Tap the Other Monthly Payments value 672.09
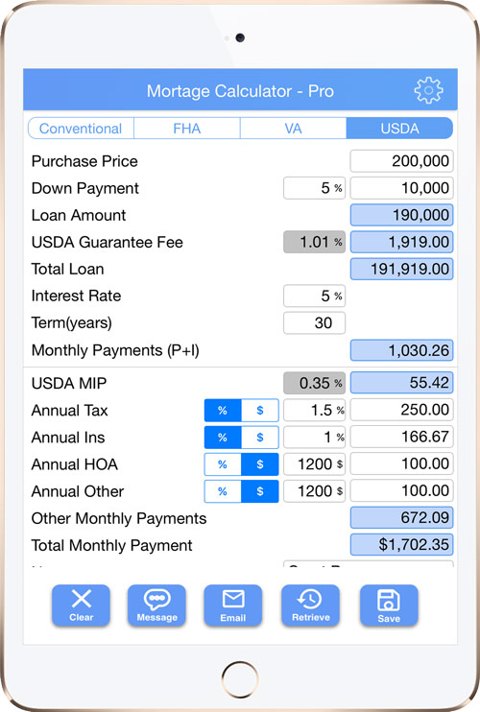Image resolution: width=480 pixels, height=712 pixels. click(x=401, y=517)
